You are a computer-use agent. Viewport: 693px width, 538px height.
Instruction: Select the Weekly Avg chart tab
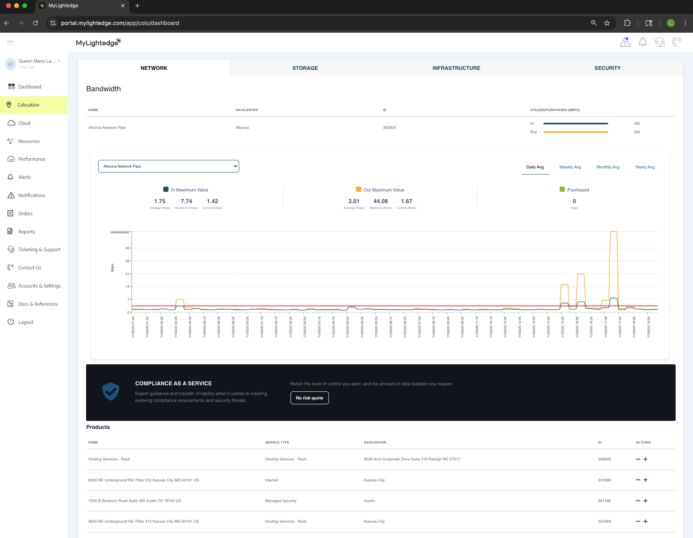[570, 167]
